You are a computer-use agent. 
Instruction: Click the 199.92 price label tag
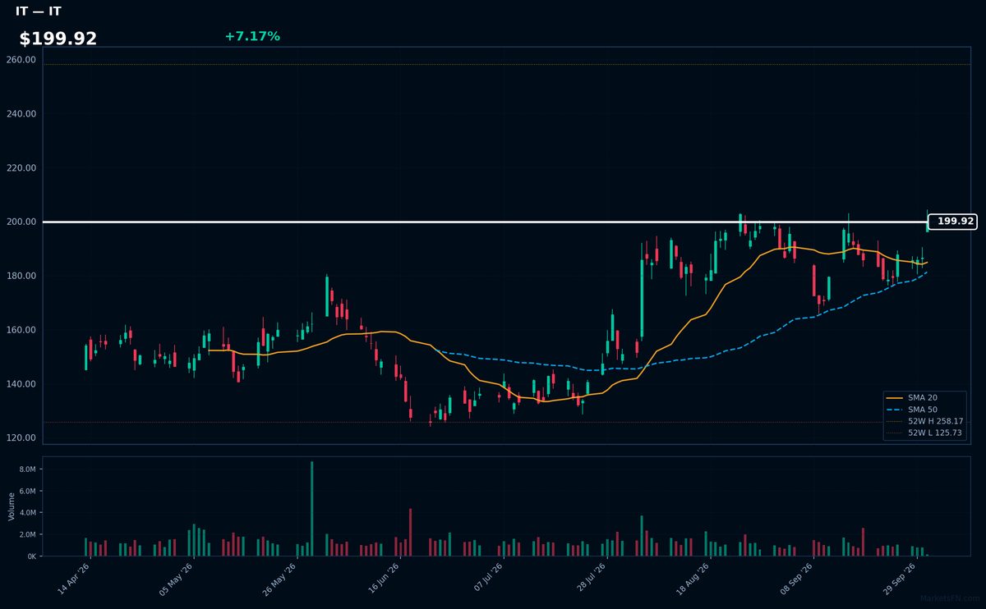(952, 222)
